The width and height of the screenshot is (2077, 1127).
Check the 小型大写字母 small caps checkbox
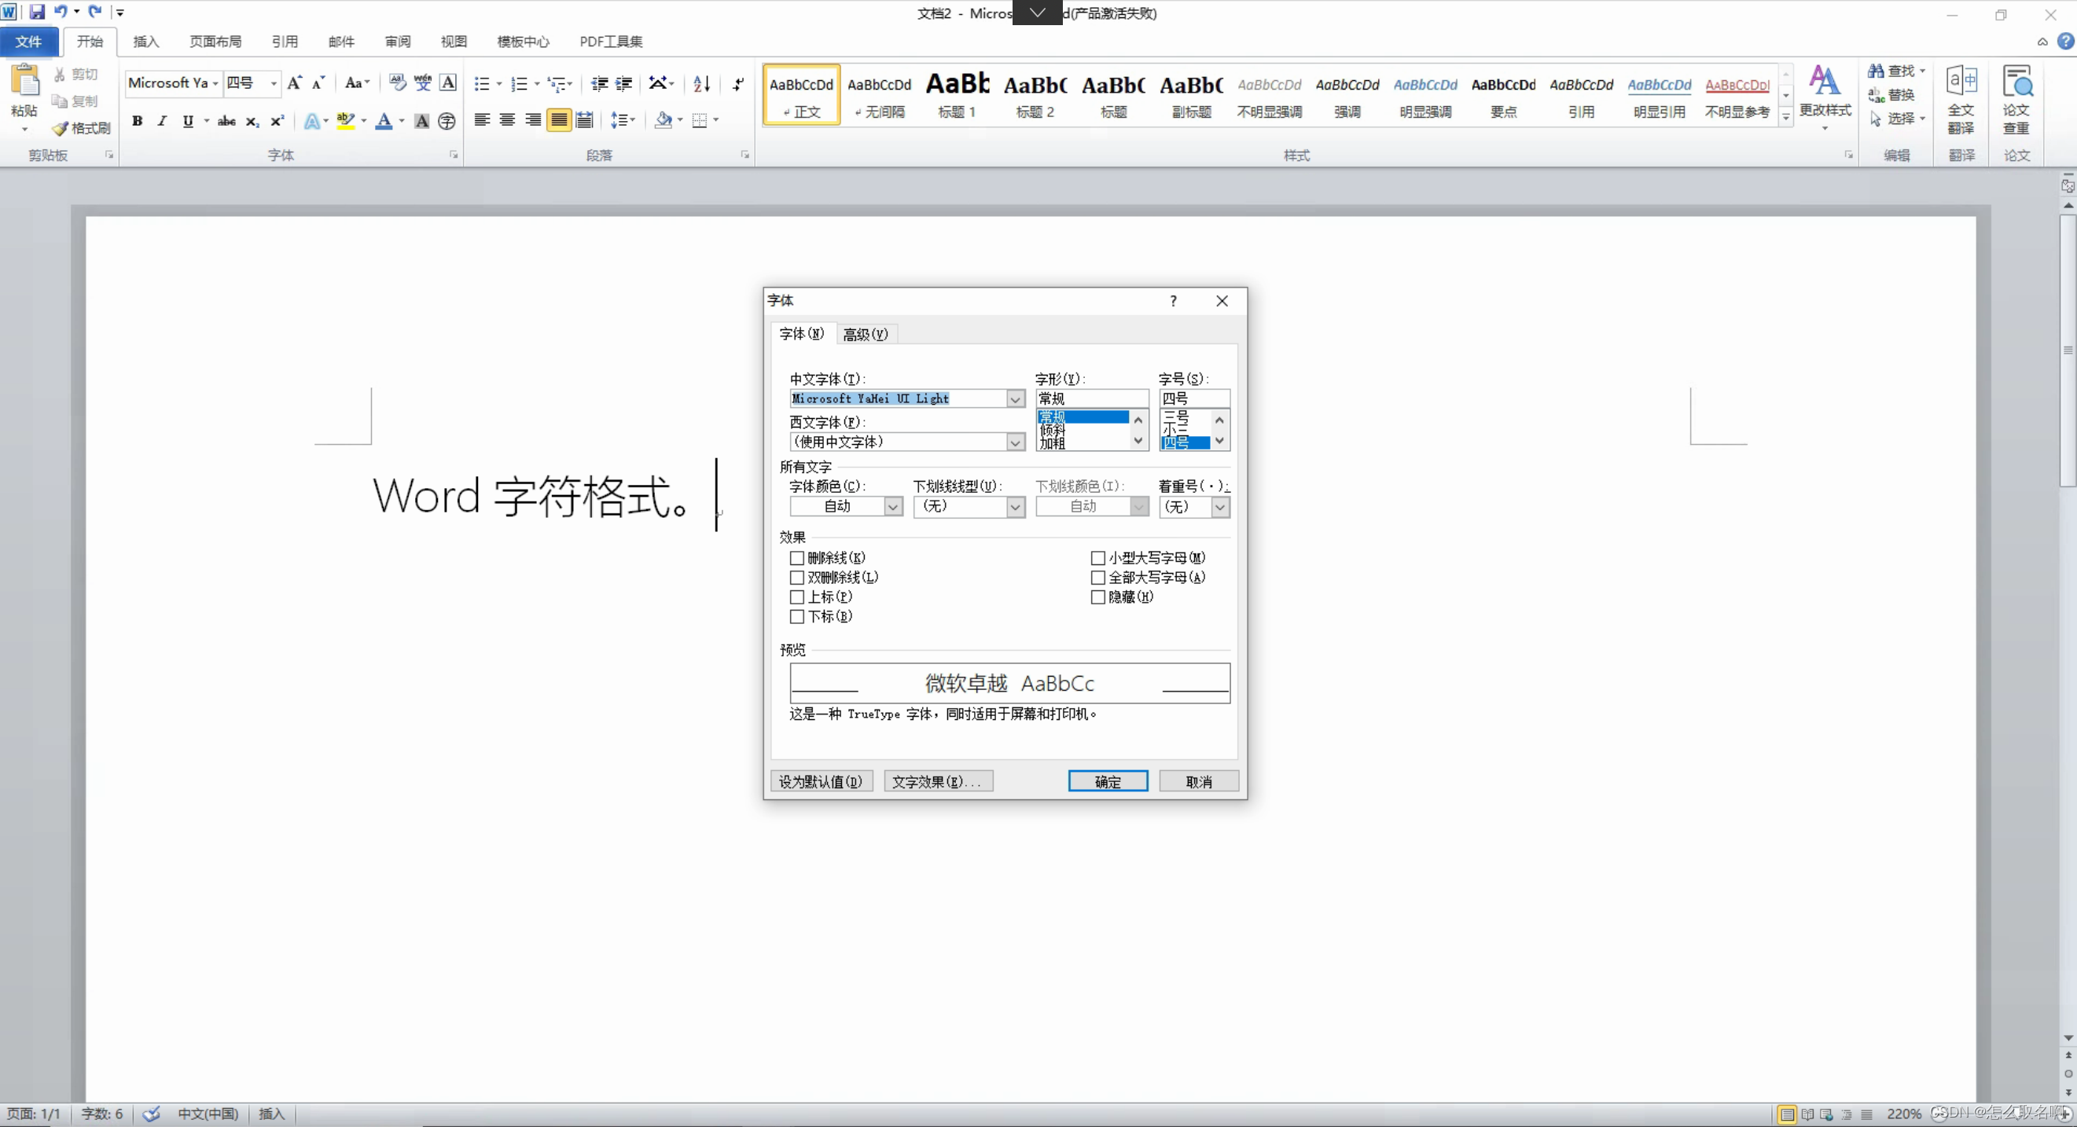coord(1097,558)
